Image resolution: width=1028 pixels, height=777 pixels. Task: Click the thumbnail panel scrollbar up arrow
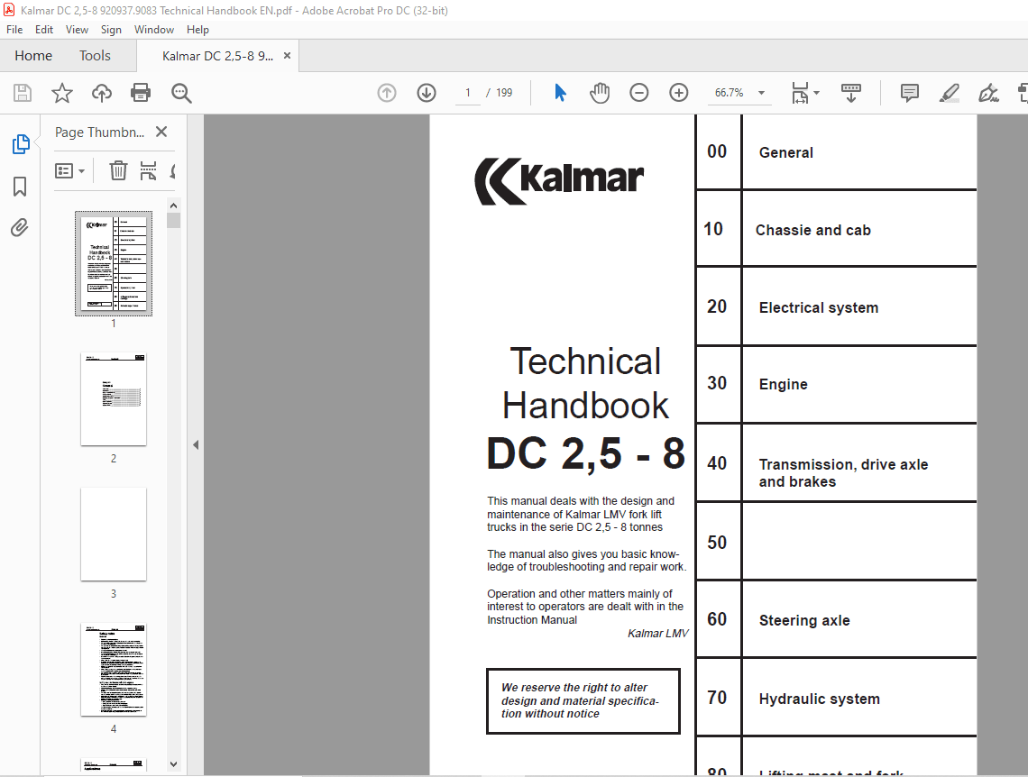(173, 205)
